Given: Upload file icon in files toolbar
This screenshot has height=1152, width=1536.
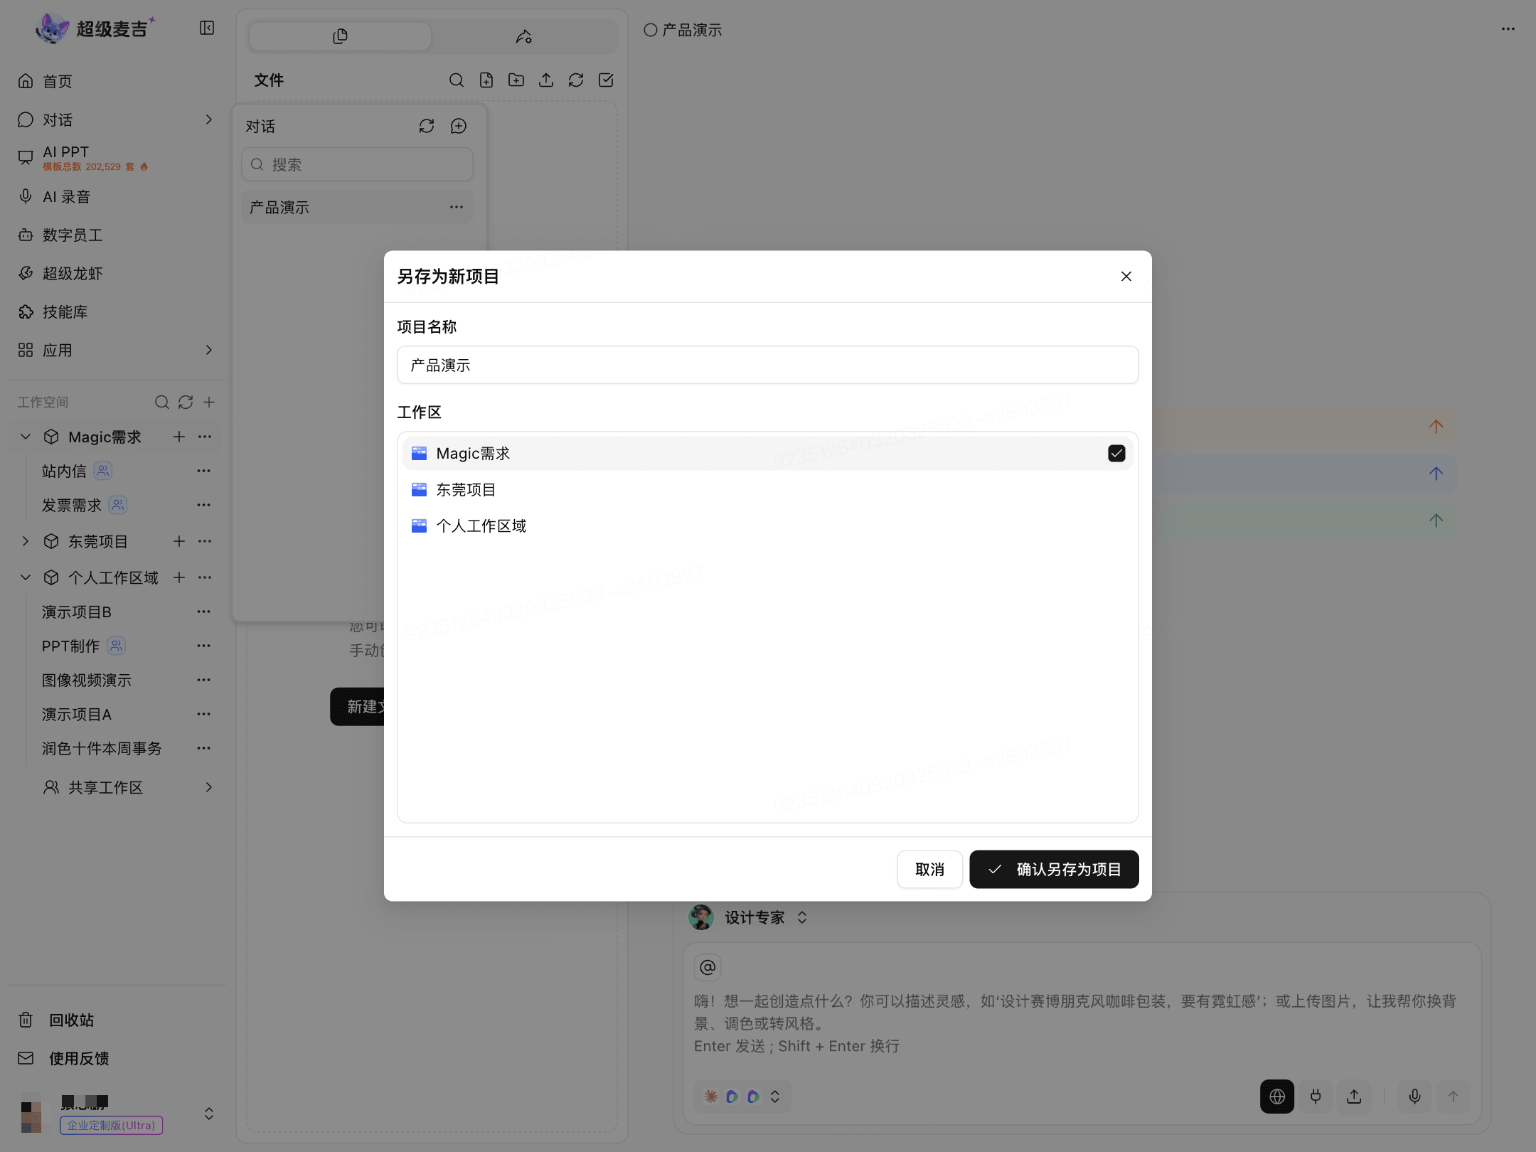Looking at the screenshot, I should coord(546,80).
